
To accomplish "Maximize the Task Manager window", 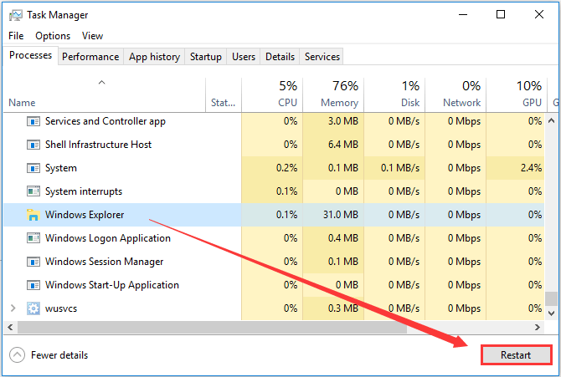I will [x=501, y=15].
